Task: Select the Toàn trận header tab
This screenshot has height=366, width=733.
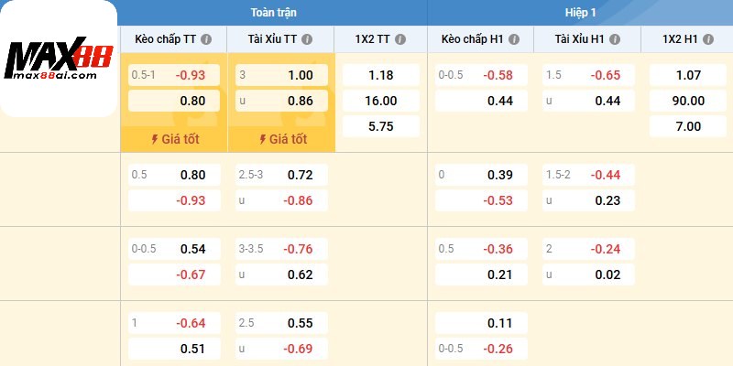Action: (273, 13)
